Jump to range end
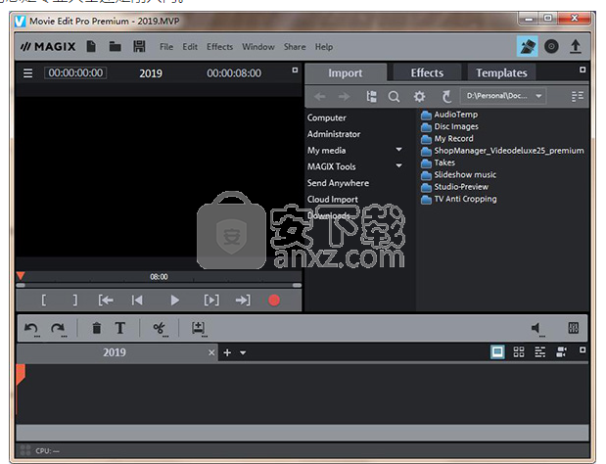Screen dimensions: 606x464 pos(243,301)
